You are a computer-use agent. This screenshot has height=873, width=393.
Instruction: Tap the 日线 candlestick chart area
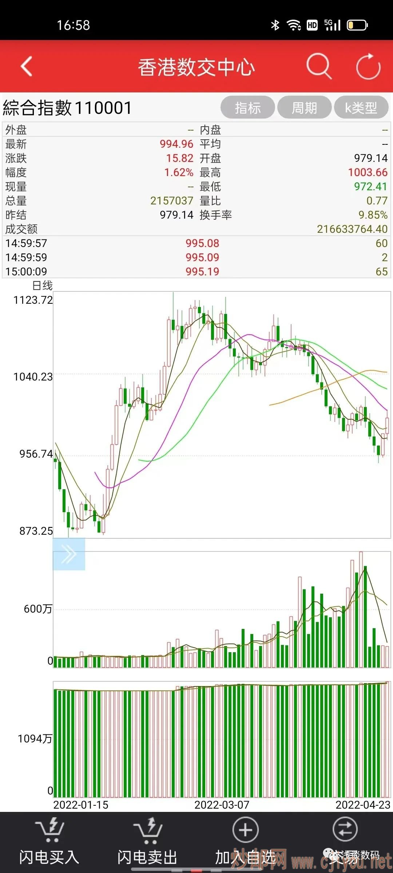(x=222, y=415)
